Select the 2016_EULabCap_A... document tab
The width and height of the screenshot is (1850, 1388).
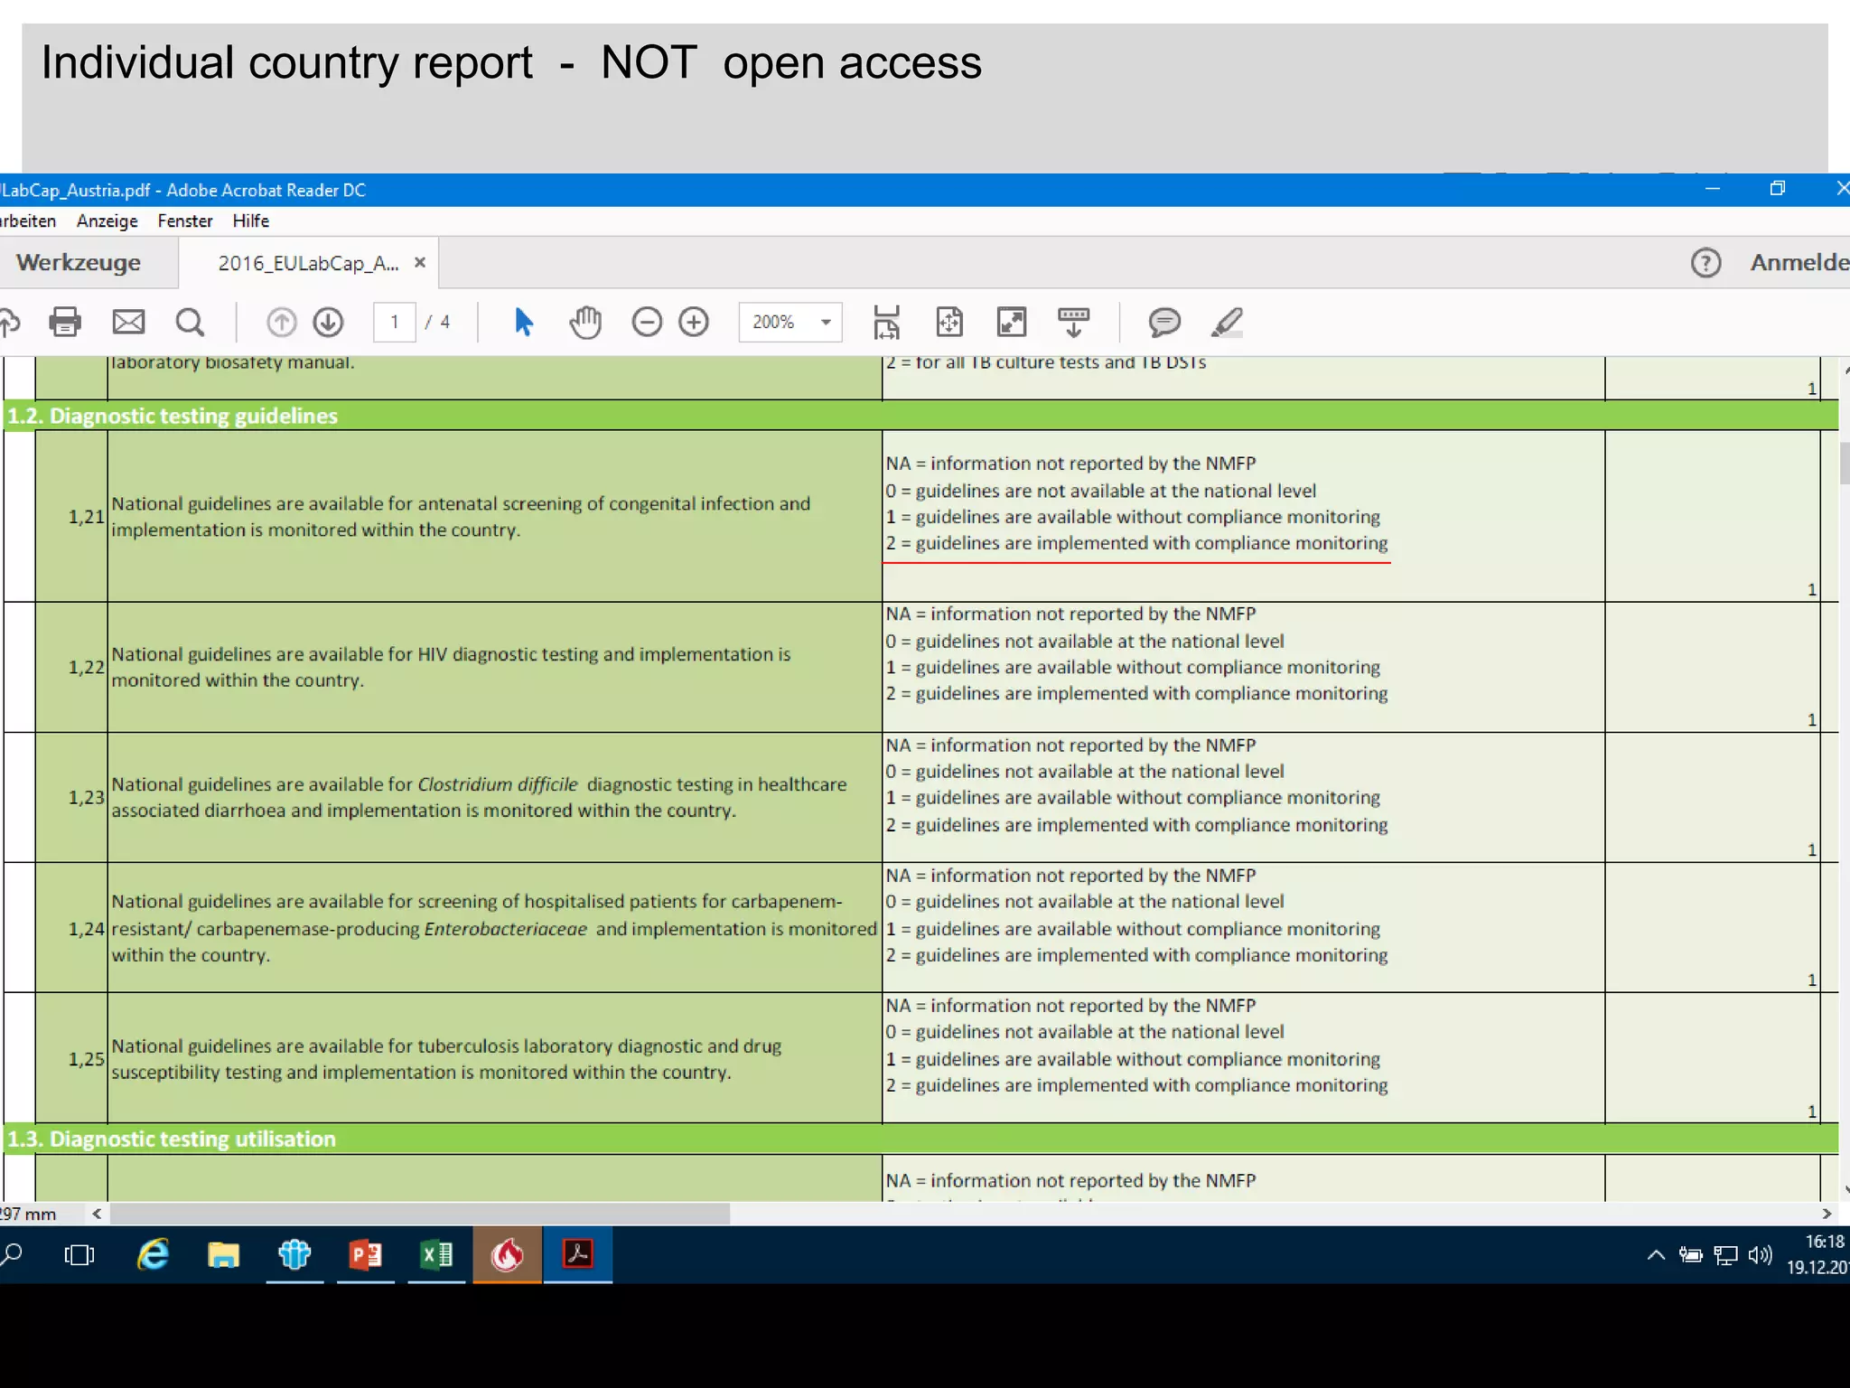tap(308, 263)
